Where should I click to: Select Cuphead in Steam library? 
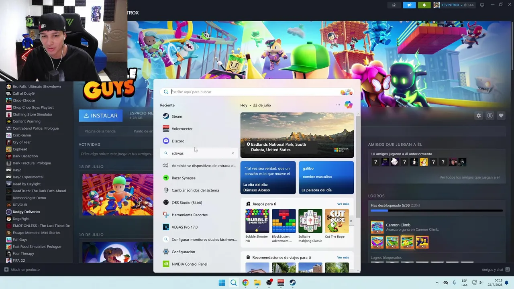click(20, 149)
